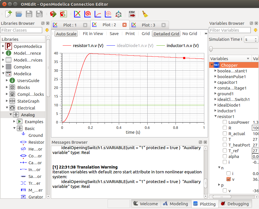Select No Grid option
Image resolution: width=259 pixels, height=209 pixels.
[x=190, y=34]
